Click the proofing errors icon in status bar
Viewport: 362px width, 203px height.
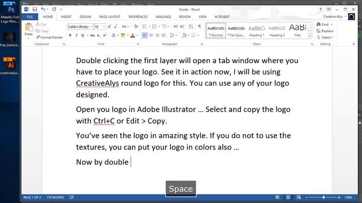tap(72, 197)
